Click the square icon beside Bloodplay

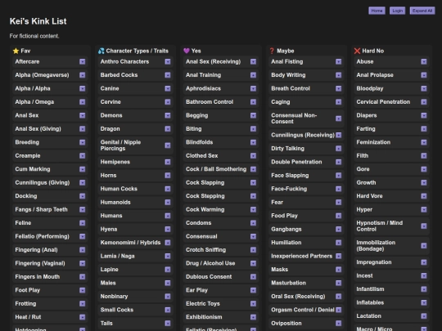[424, 88]
